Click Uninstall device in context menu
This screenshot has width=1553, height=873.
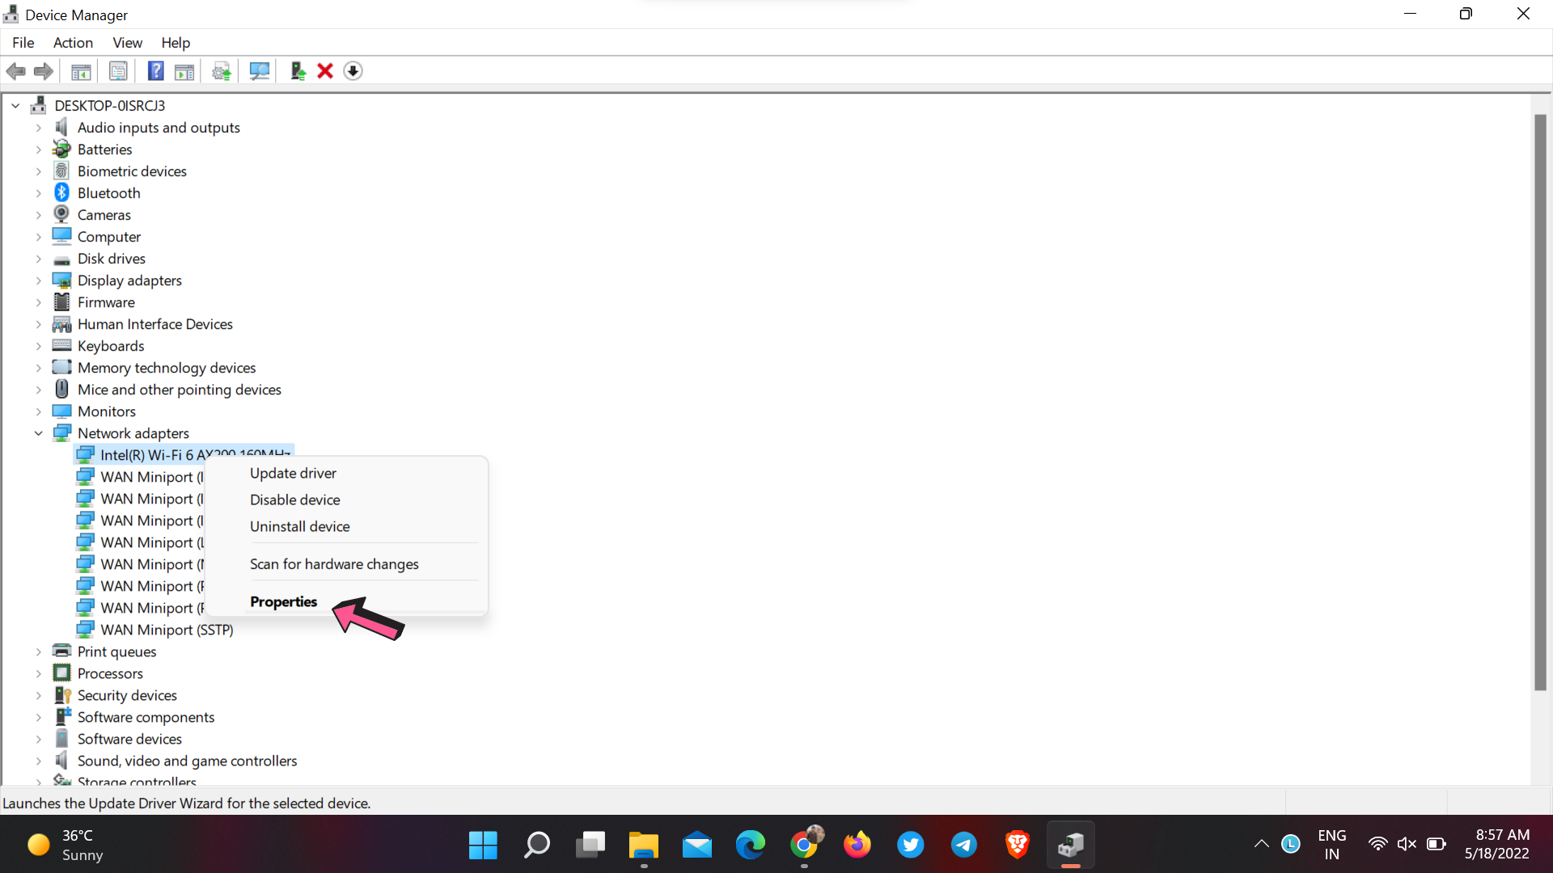(300, 525)
